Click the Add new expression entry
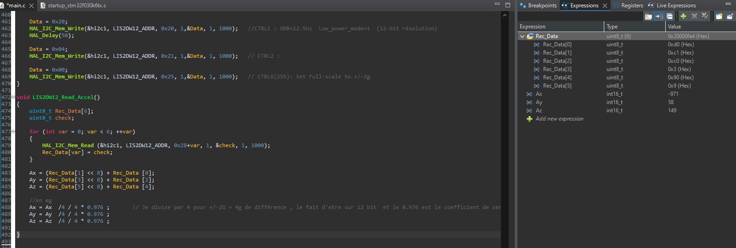Screen dimensions: 736x248 559,119
